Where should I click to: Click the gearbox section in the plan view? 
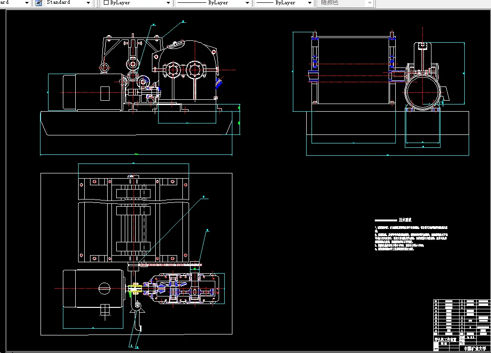pyautogui.click(x=186, y=289)
